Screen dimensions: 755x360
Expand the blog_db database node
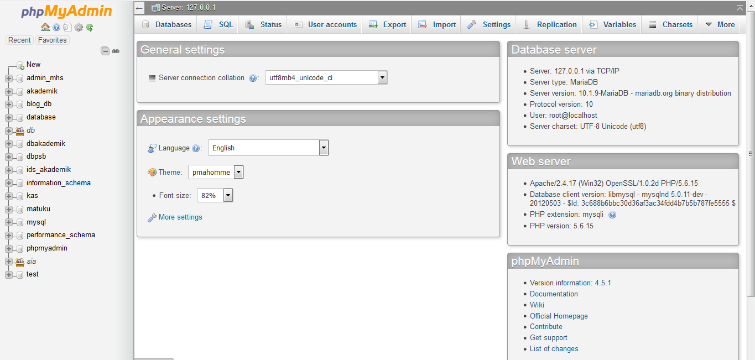tap(8, 105)
